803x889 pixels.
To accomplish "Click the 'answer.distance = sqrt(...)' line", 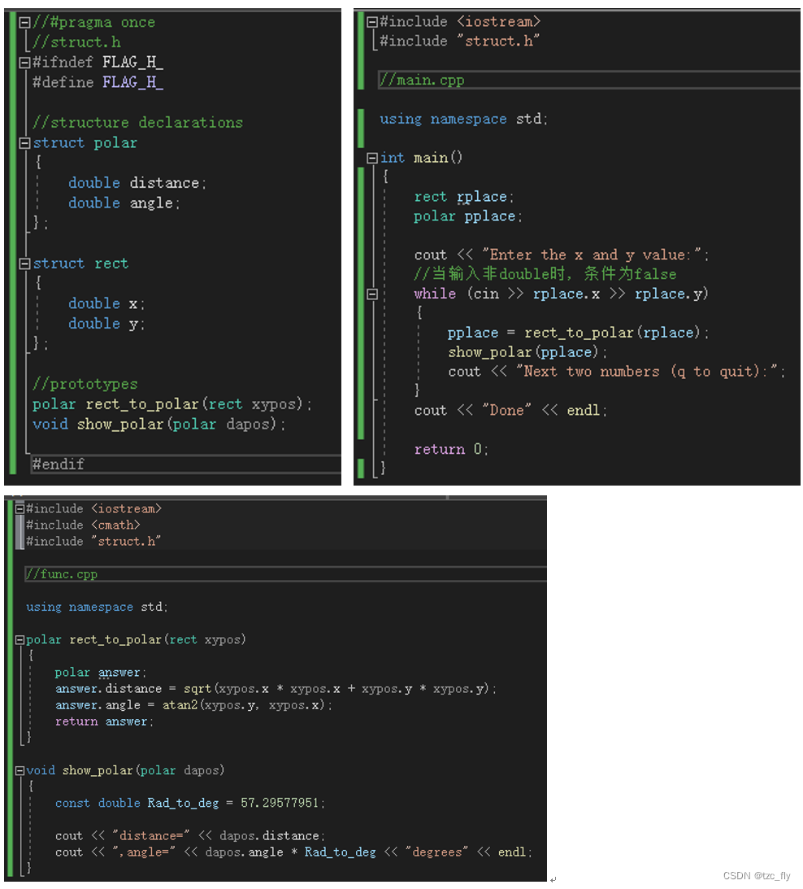I will pyautogui.click(x=276, y=689).
